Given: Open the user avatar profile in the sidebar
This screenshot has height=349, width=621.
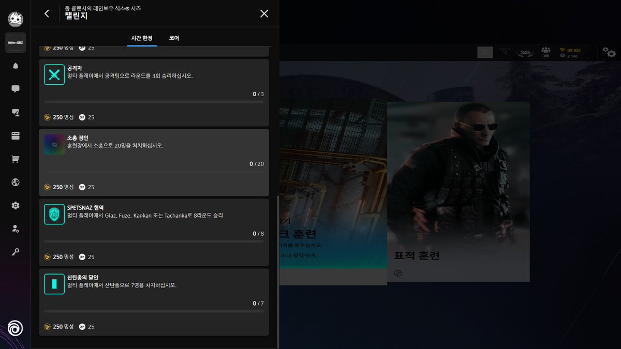Looking at the screenshot, I should (x=16, y=19).
